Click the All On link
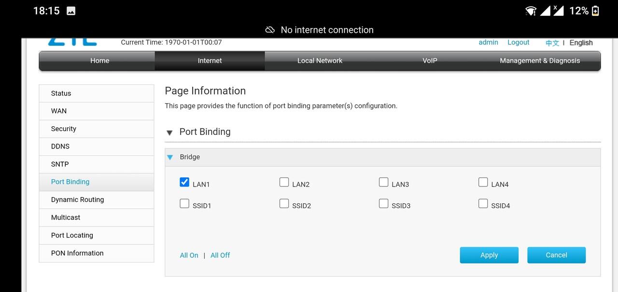This screenshot has width=618, height=292. coord(189,255)
